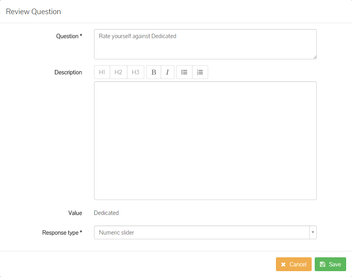Cancel the review question dialog
This screenshot has height=277, width=352.
[294, 264]
